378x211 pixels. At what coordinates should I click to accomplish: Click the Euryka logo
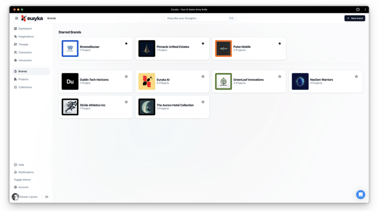[32, 18]
